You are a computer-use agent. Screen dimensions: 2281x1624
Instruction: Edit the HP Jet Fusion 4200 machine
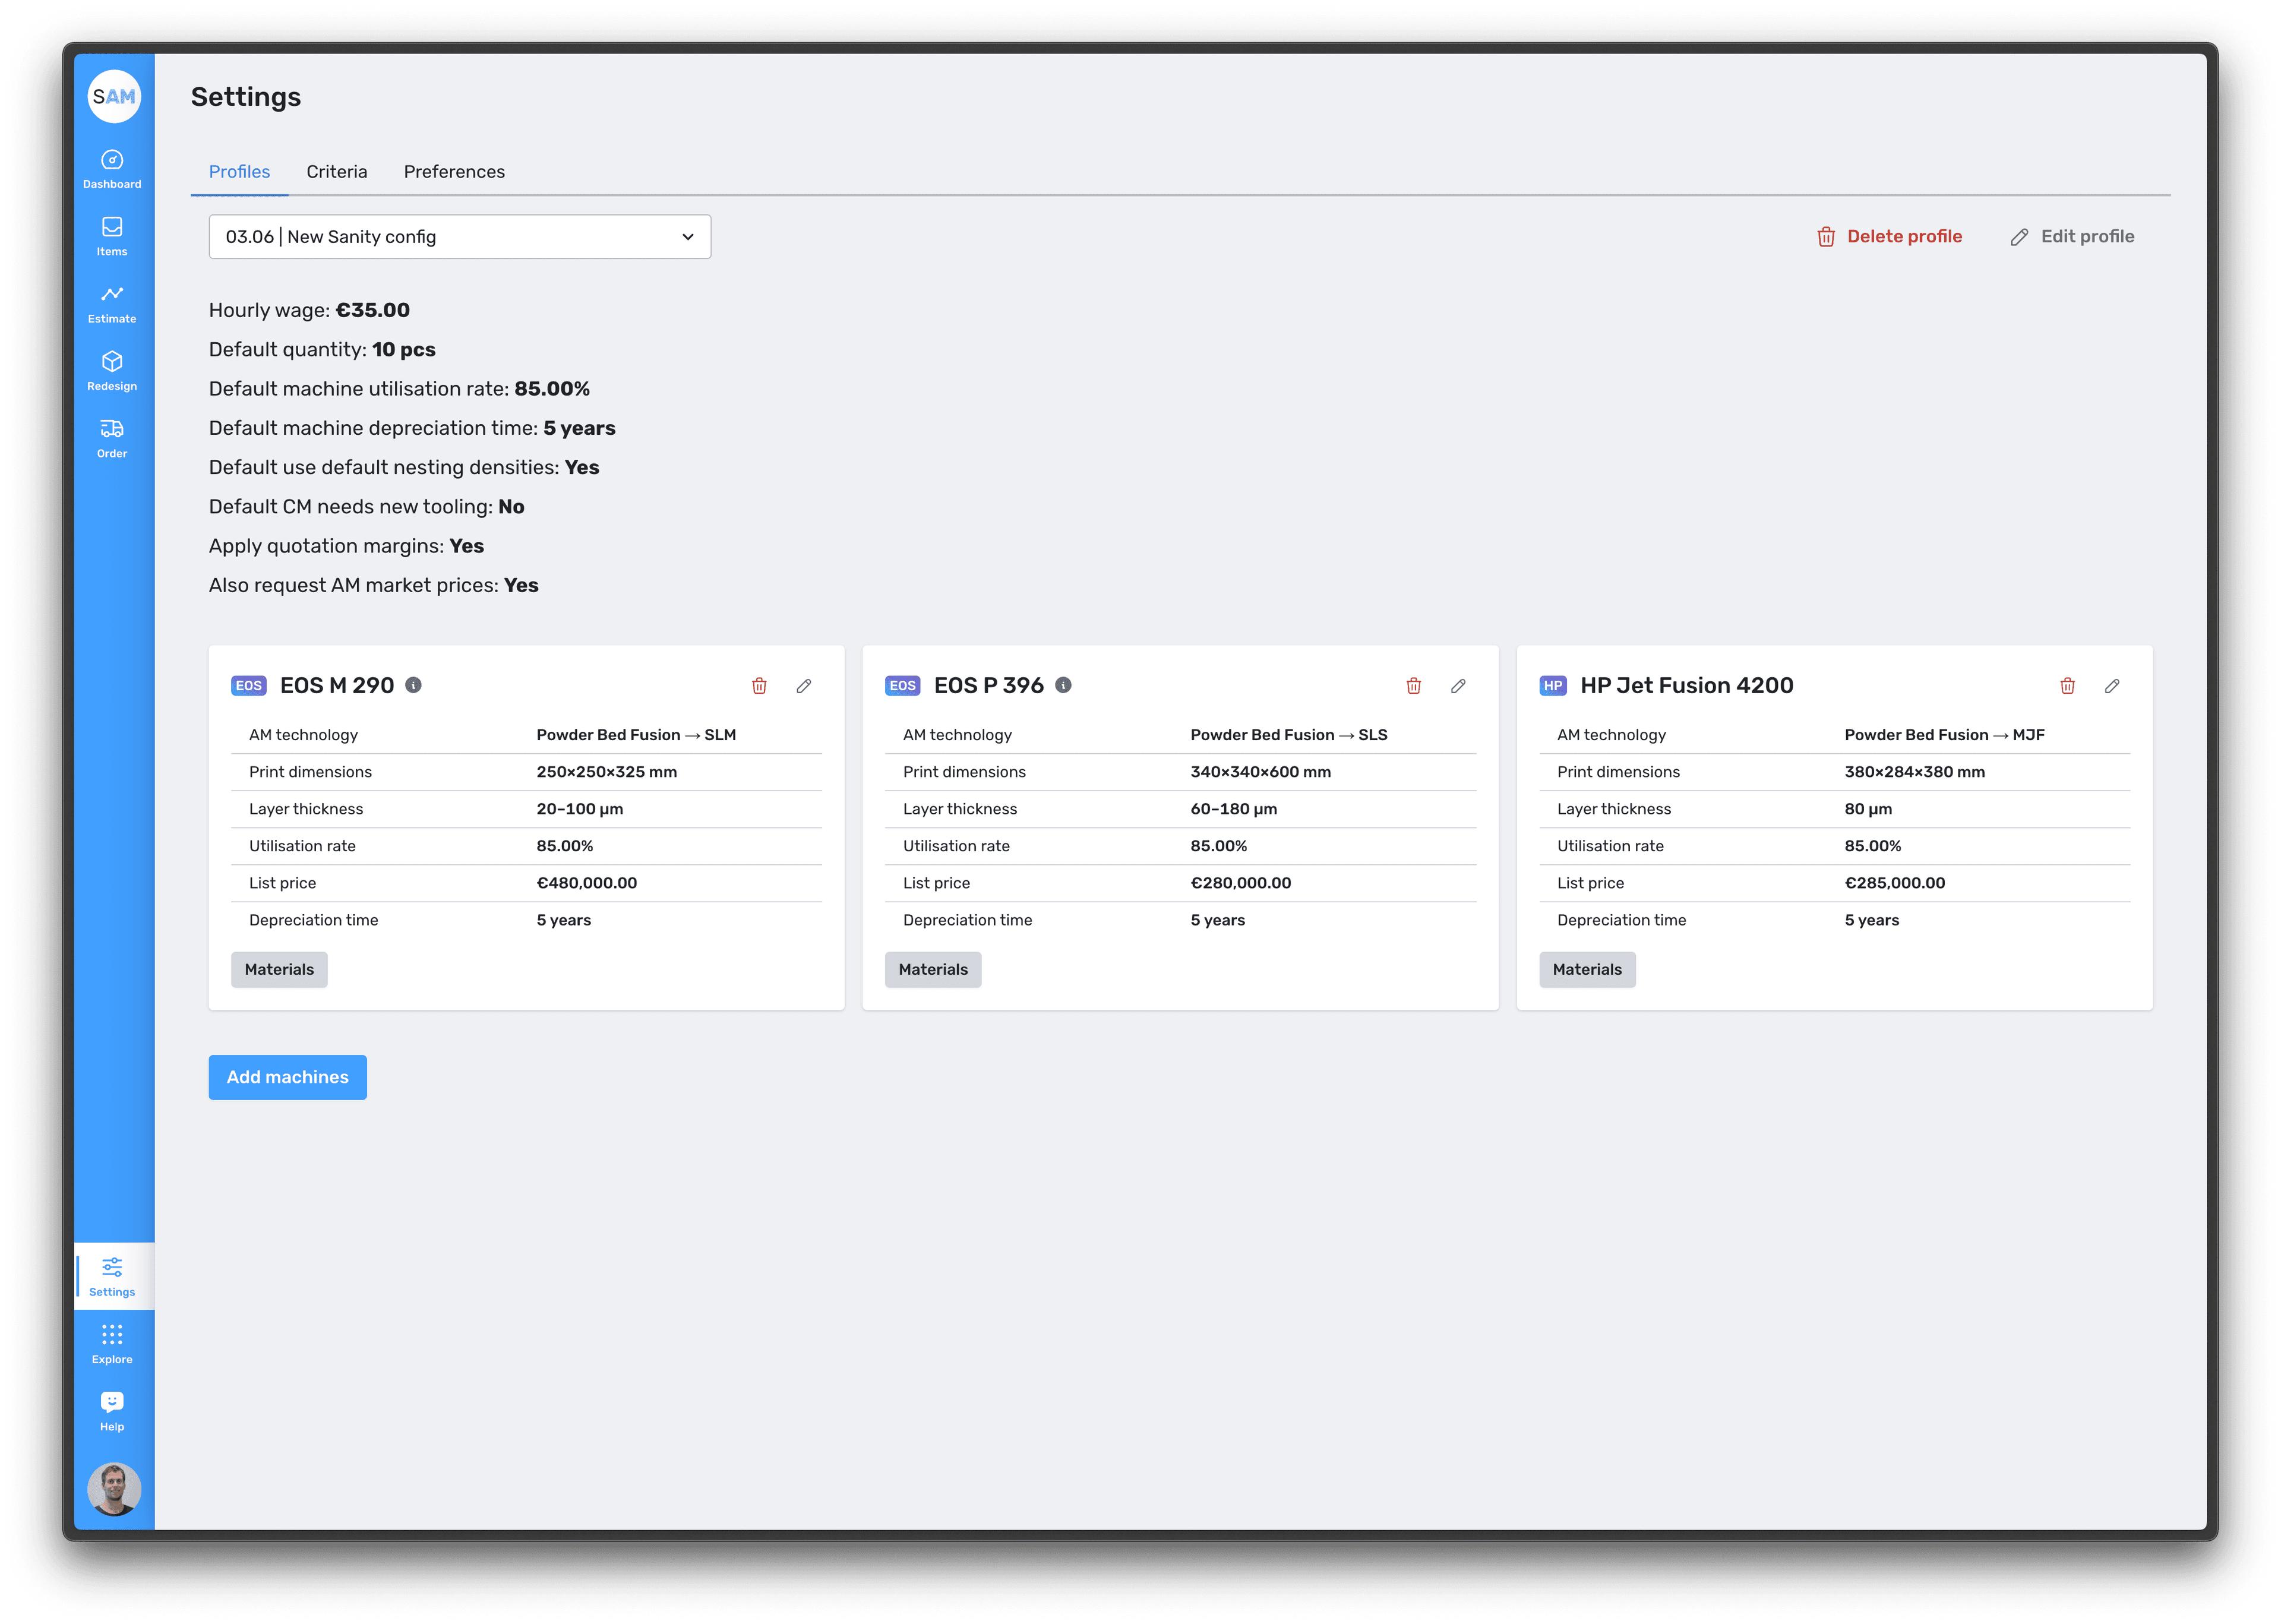tap(2112, 686)
